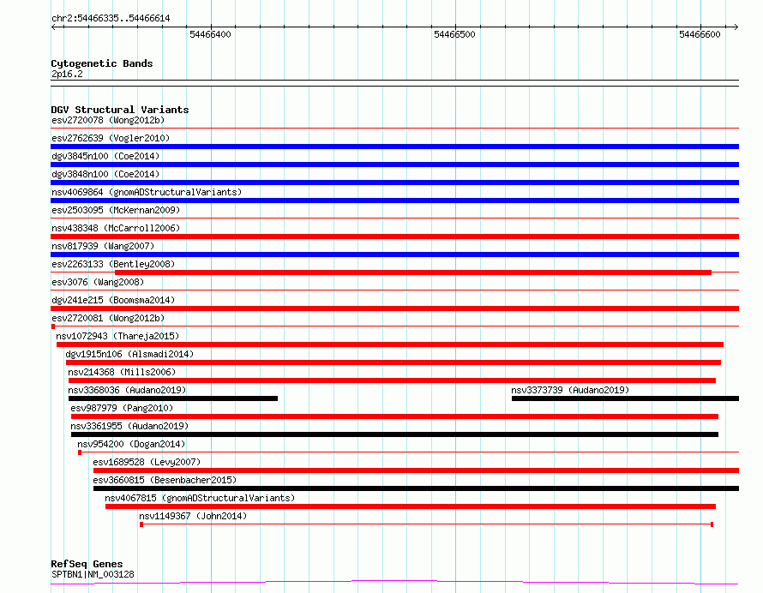
Task: Select the black nsv3373739 variant bar
Action: click(x=625, y=398)
